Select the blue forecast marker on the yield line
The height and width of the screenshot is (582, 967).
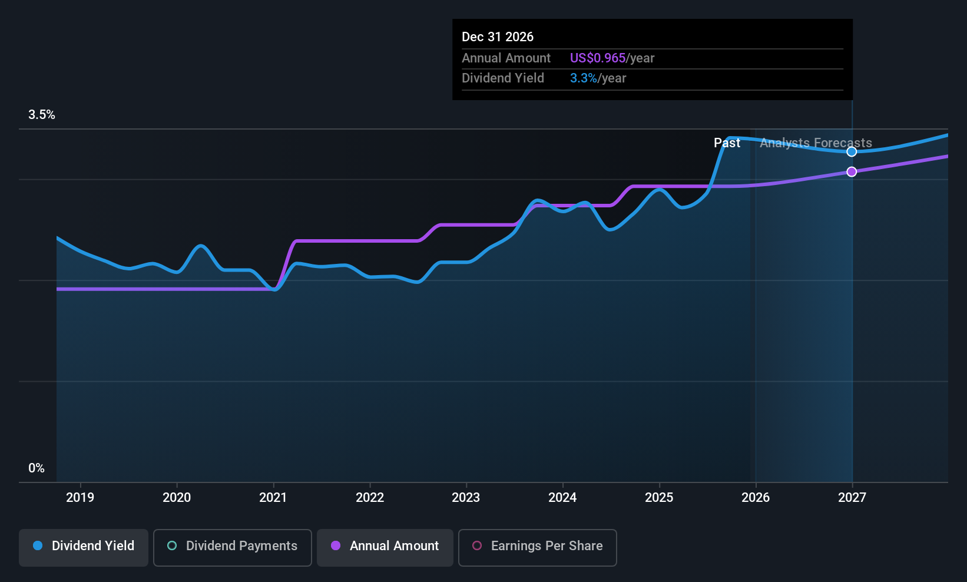point(852,151)
